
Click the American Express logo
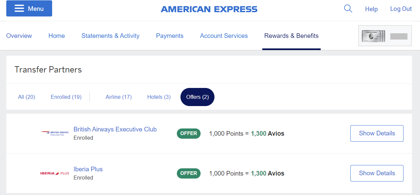[209, 9]
